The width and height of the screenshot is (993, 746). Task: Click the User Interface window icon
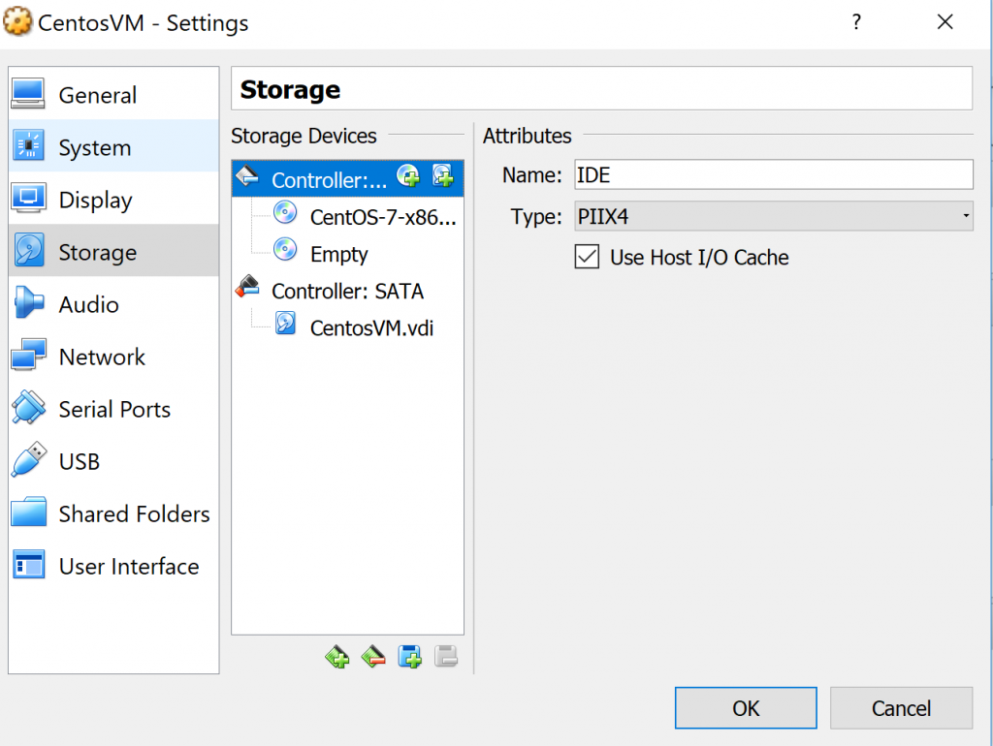(28, 564)
